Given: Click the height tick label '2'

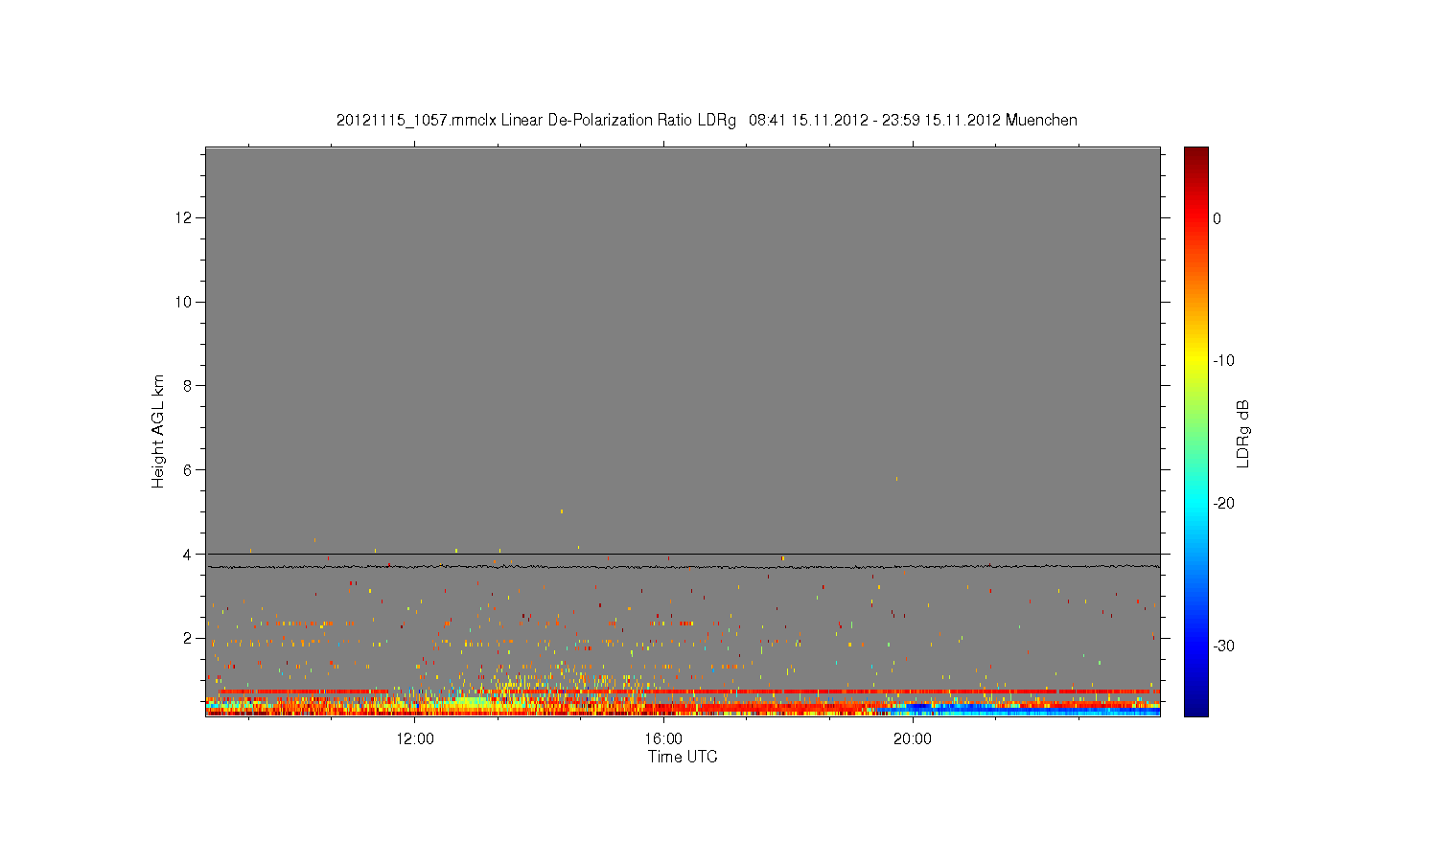Looking at the screenshot, I should coord(189,638).
